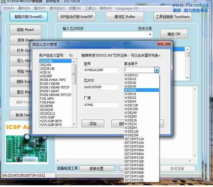This screenshot has width=213, height=187.
Task: Choose SST25VF032B from the algorithm dropdown
Action: pyautogui.click(x=141, y=180)
